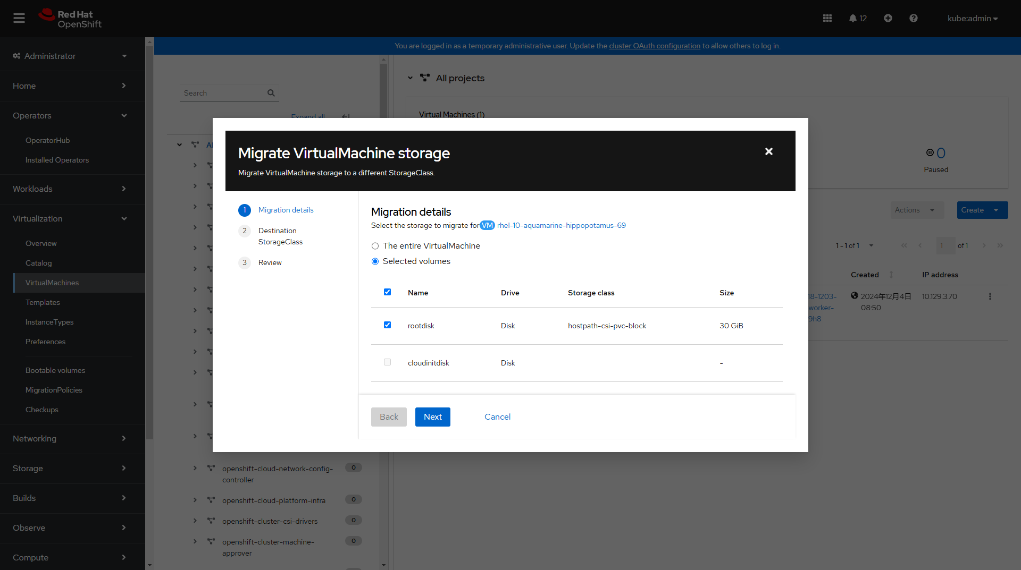Screen dimensions: 1021x570
Task: Expand openshift-cloud-network-config-controller tree node
Action: (x=195, y=468)
